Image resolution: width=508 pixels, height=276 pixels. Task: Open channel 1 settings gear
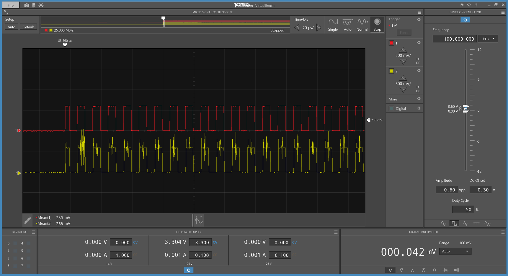pos(419,43)
